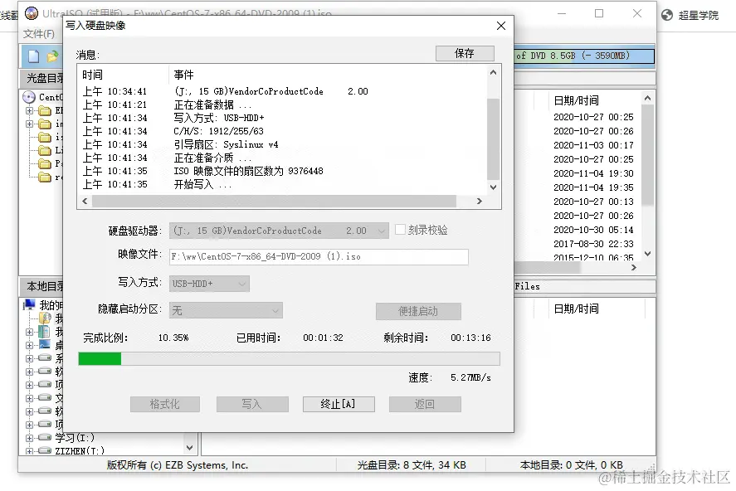Open the 硬盘驱动器 drive dropdown
The height and width of the screenshot is (491, 736).
point(279,231)
